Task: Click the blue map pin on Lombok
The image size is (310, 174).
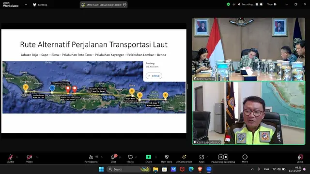Action: coord(52,88)
